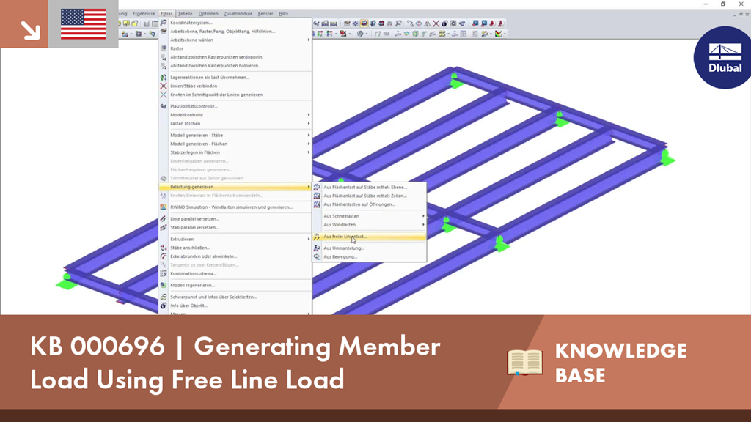Click Modell regenerieren...
Viewport: 751px width, 422px height.
click(x=235, y=285)
